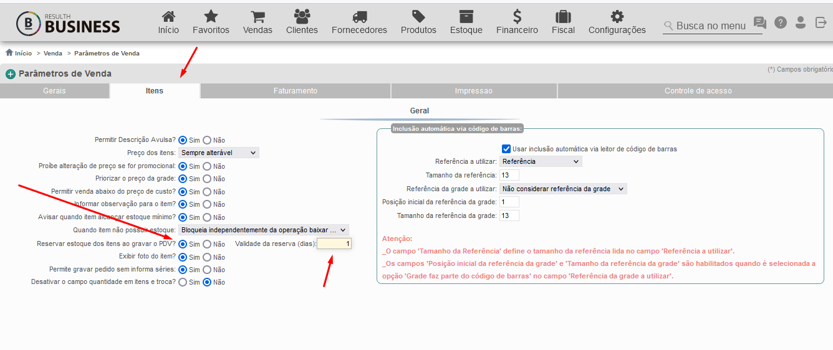Open Referência a utilizar dropdown
Image resolution: width=833 pixels, height=350 pixels.
[x=541, y=161]
